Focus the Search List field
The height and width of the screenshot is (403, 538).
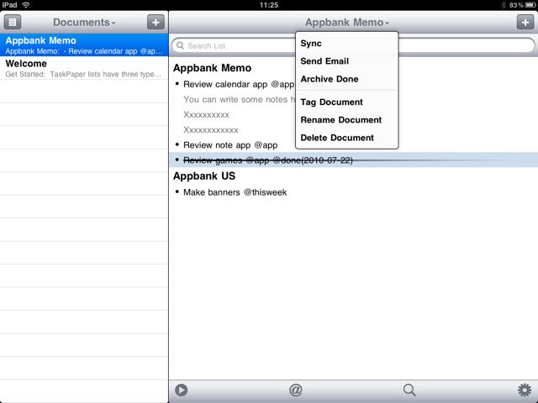[x=353, y=45]
